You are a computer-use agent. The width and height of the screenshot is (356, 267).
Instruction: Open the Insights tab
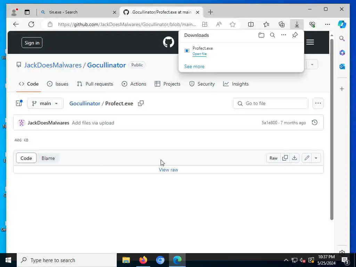coord(236,84)
